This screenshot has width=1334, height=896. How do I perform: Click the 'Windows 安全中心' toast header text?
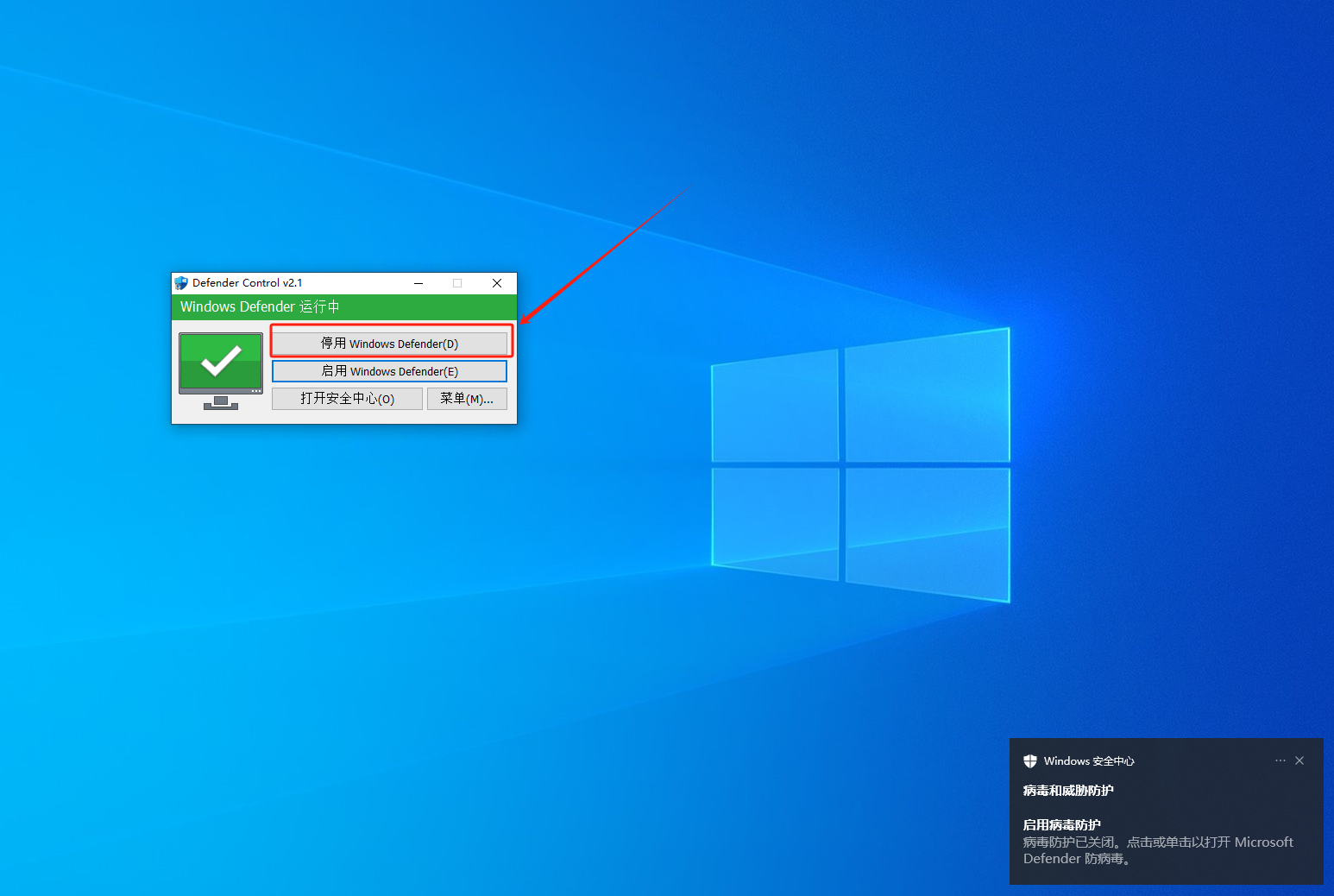pyautogui.click(x=1089, y=761)
